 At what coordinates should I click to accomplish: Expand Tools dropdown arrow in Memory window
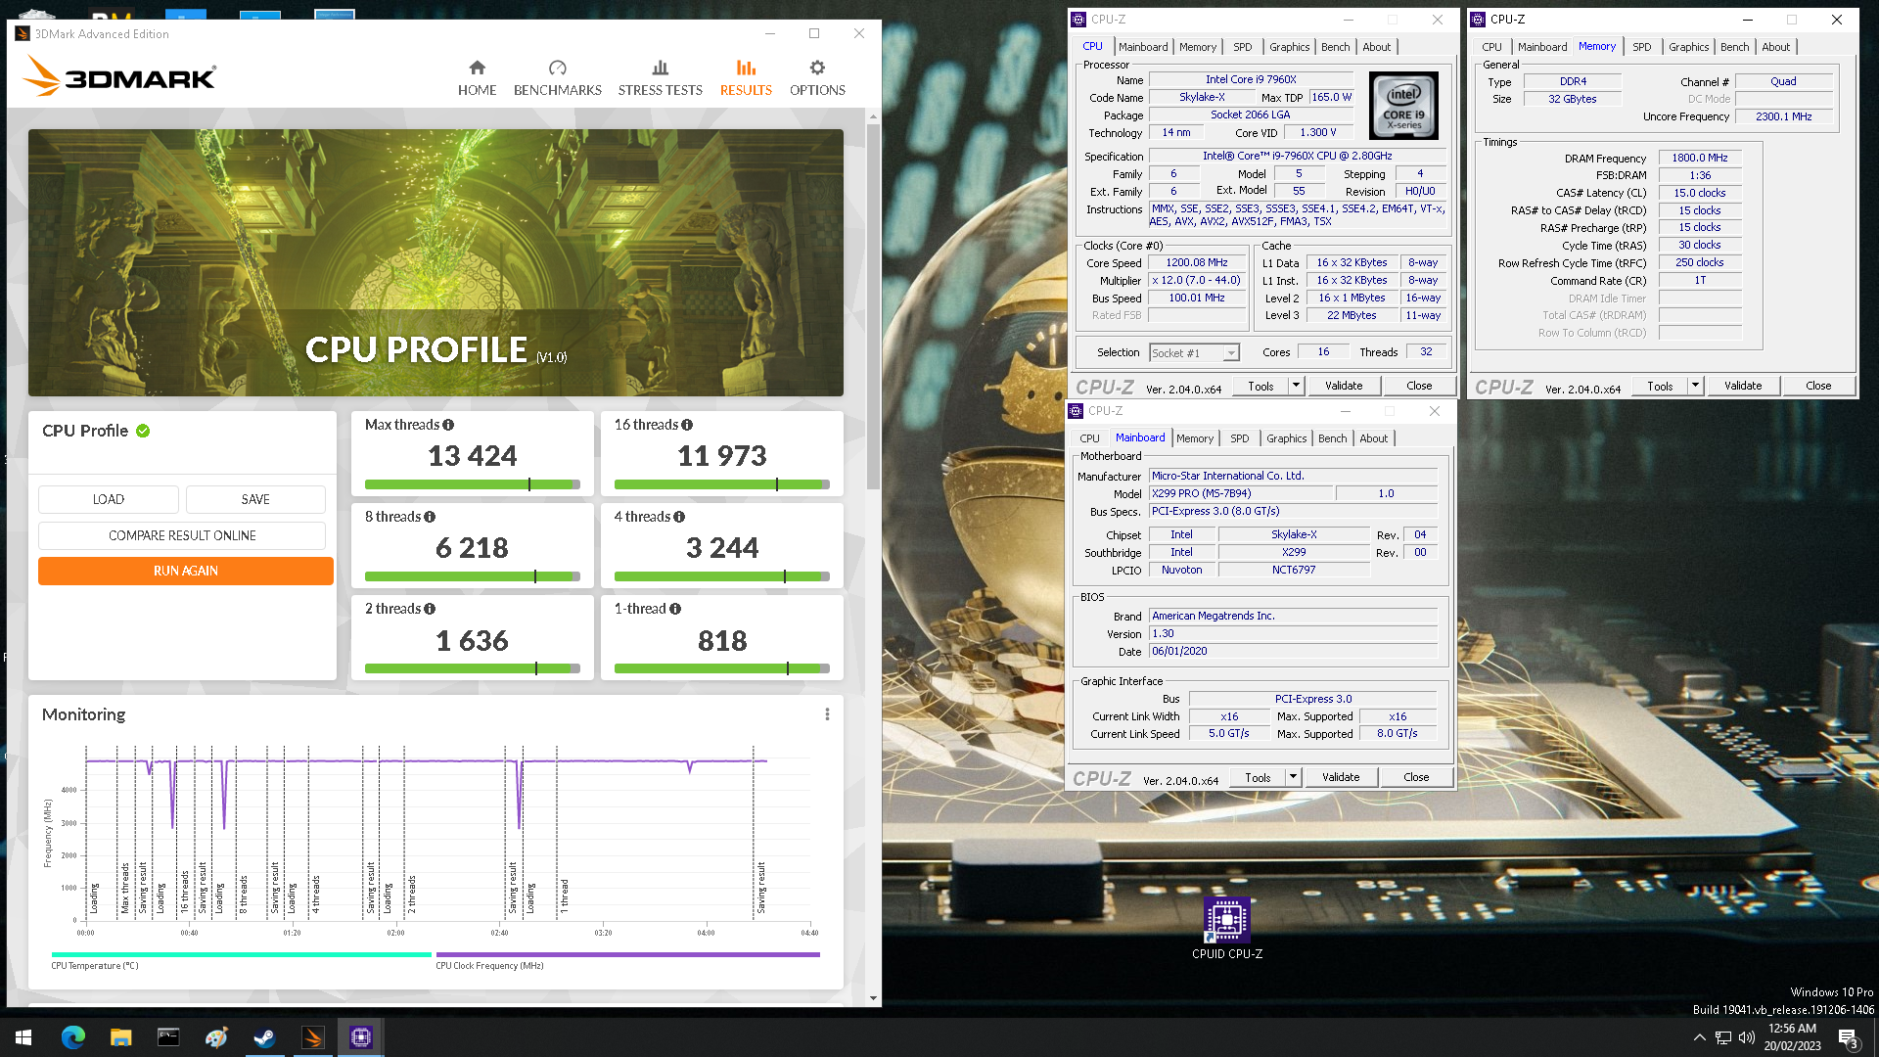[1695, 386]
